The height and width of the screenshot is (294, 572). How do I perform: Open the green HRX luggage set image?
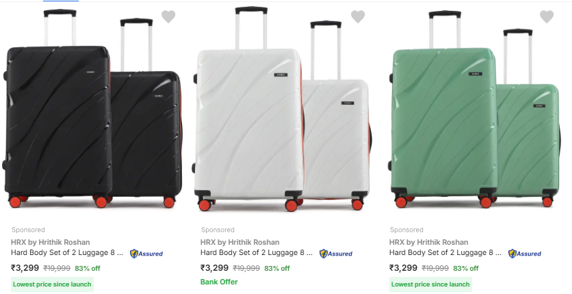[473, 113]
